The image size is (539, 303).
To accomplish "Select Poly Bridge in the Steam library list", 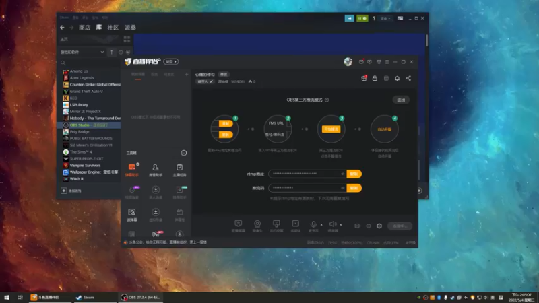I will coord(80,131).
